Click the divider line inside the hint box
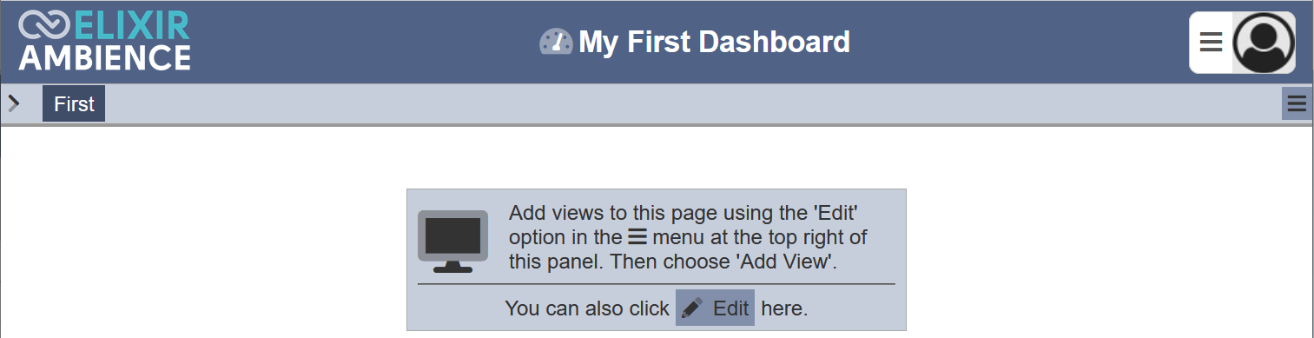Screen dimensions: 1314x338 click(656, 283)
